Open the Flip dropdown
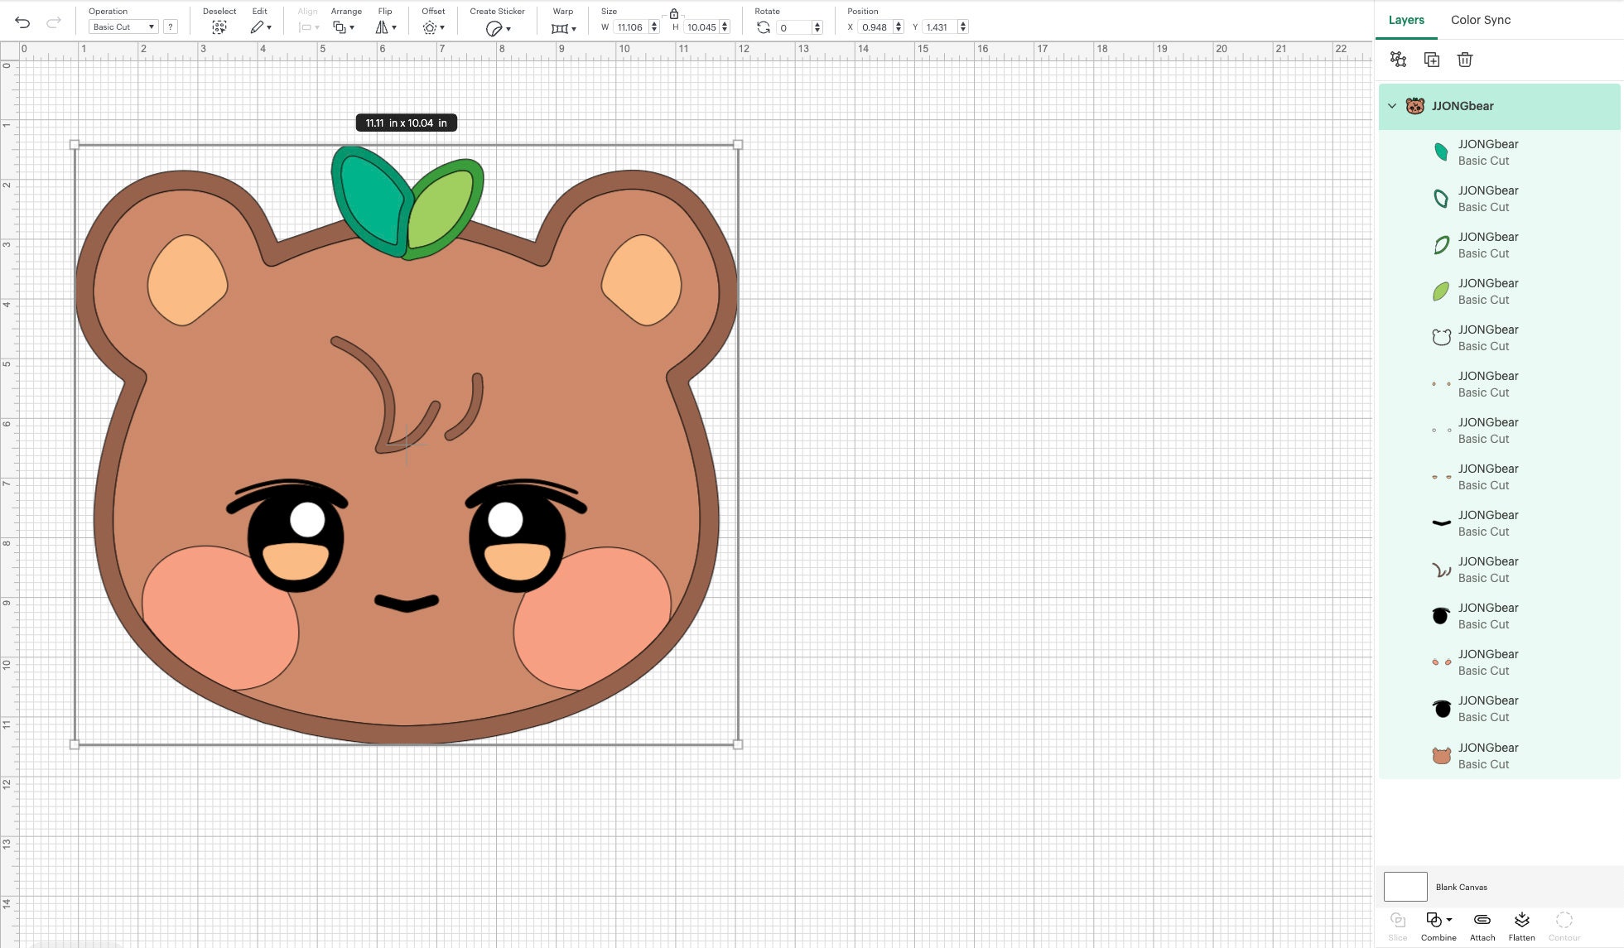 (386, 27)
